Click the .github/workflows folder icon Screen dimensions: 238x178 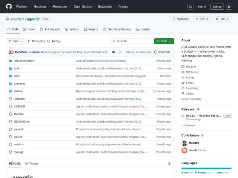[x=10, y=61]
